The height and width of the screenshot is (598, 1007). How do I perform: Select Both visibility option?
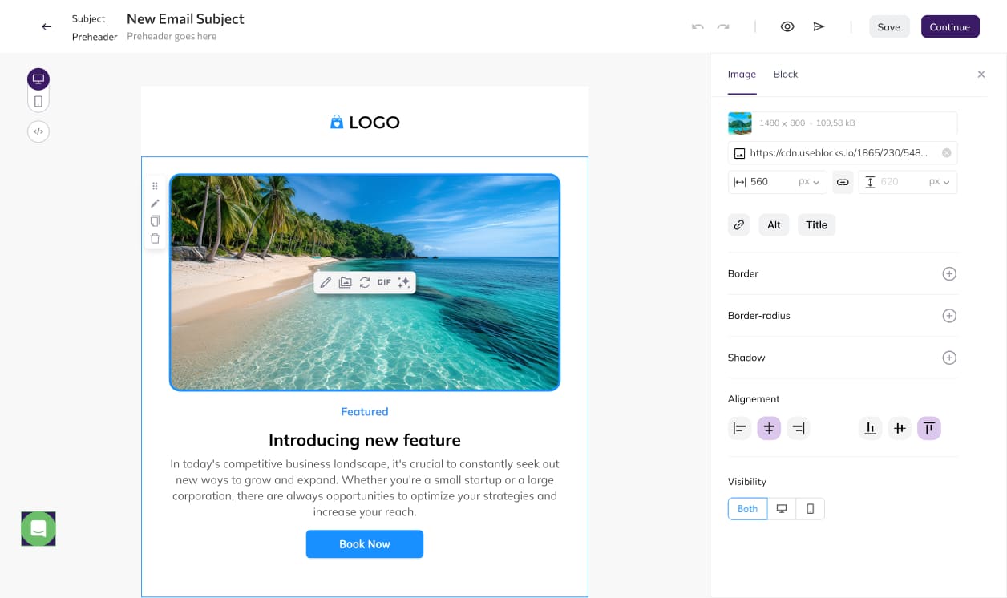pos(747,509)
